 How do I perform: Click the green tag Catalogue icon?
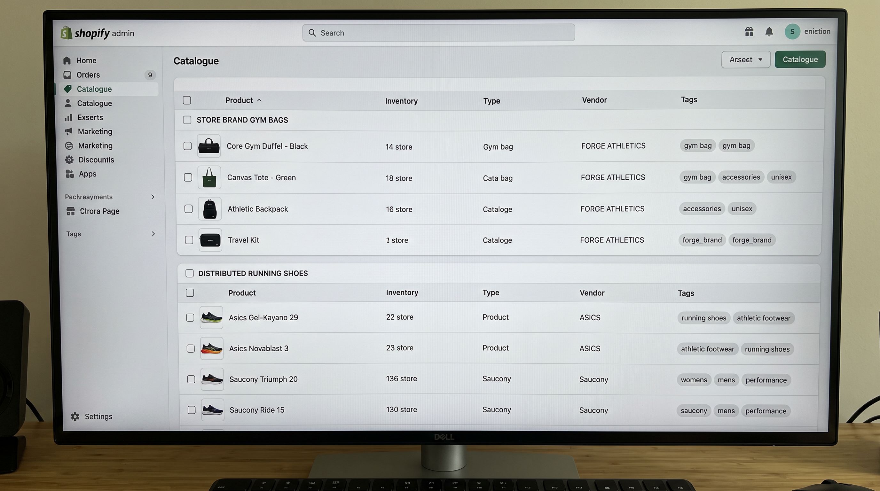click(68, 89)
